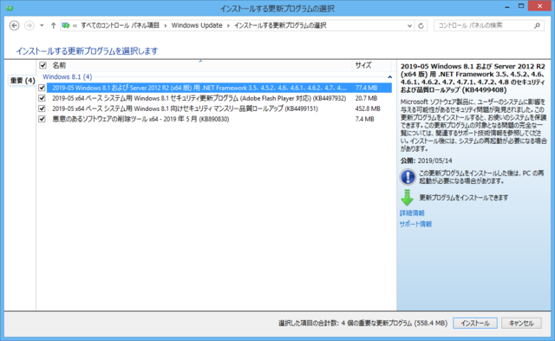Screen dimensions: 555x341
Task: Minimize the window
Action: coord(507,7)
